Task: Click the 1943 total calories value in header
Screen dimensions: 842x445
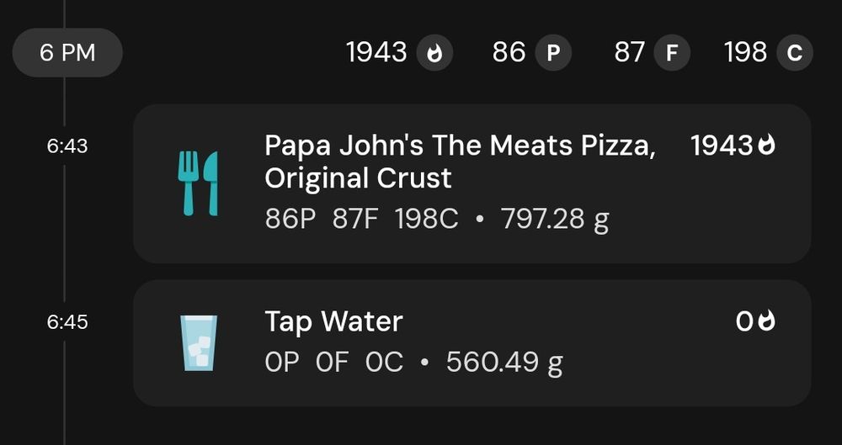Action: pyautogui.click(x=376, y=53)
